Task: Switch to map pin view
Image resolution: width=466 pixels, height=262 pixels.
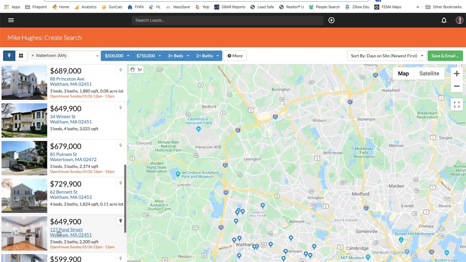Action: point(9,56)
